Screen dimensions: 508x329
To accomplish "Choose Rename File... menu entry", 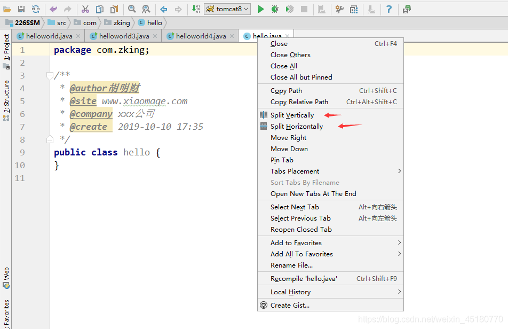I will 330,265.
